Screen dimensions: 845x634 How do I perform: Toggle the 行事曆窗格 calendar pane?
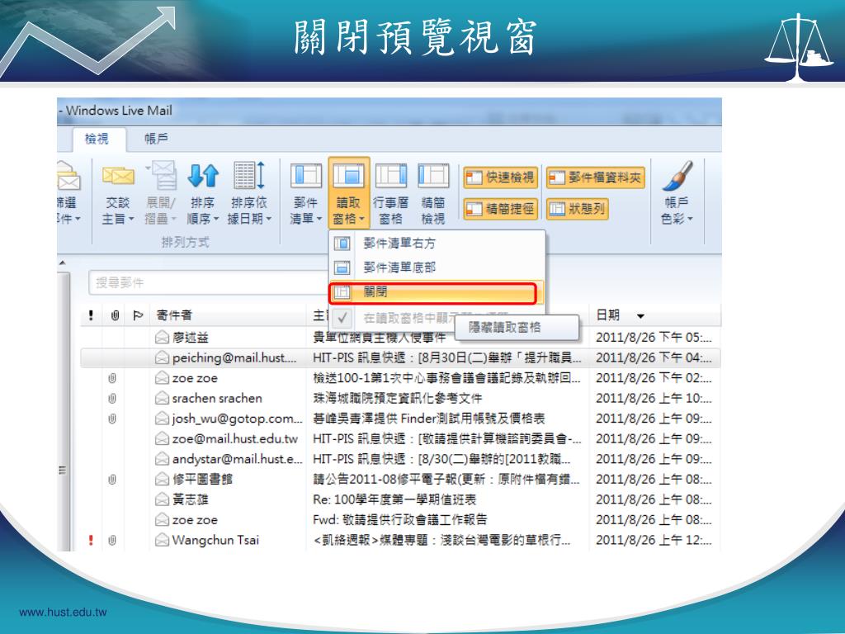pos(390,194)
